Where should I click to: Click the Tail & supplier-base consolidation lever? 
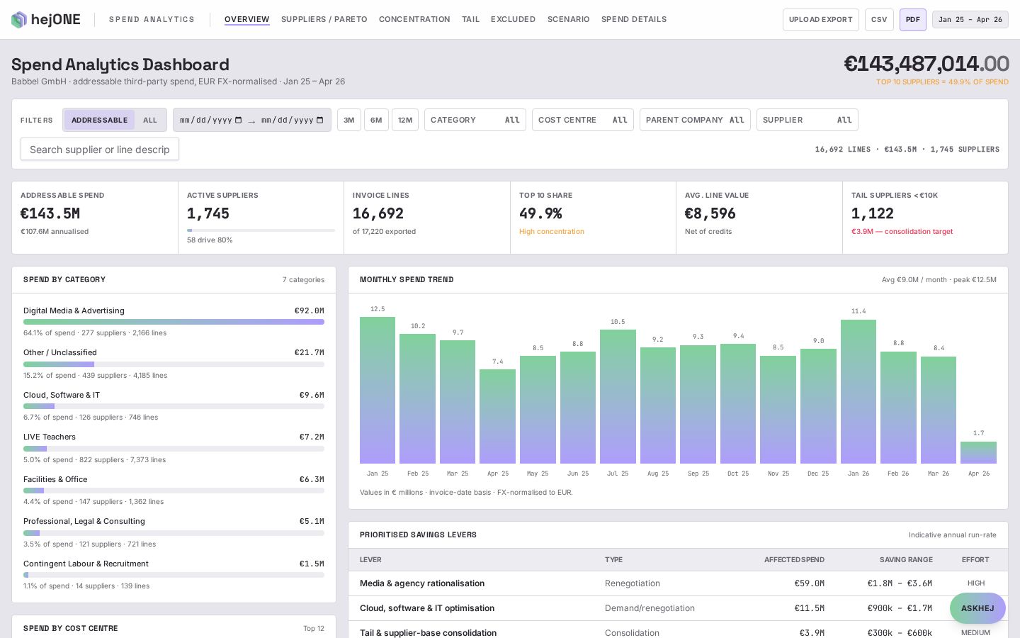tap(428, 633)
